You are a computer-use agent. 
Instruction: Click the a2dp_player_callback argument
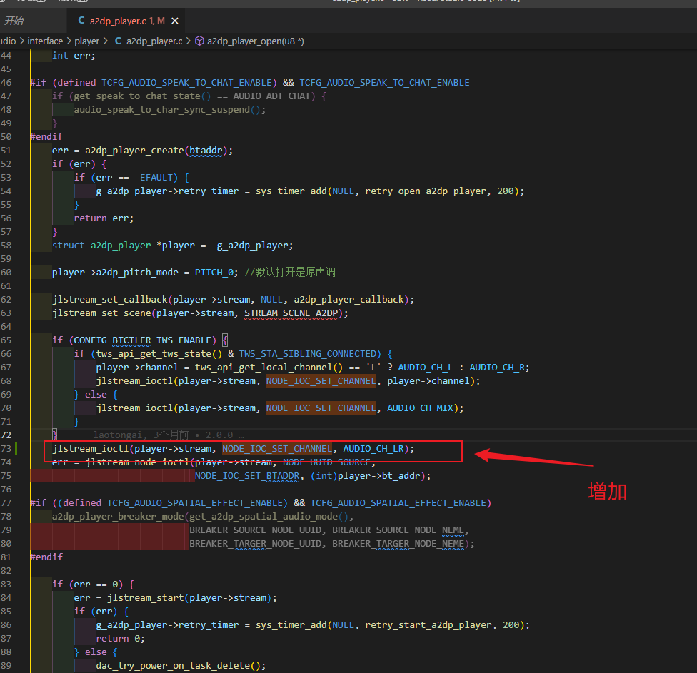(x=349, y=300)
